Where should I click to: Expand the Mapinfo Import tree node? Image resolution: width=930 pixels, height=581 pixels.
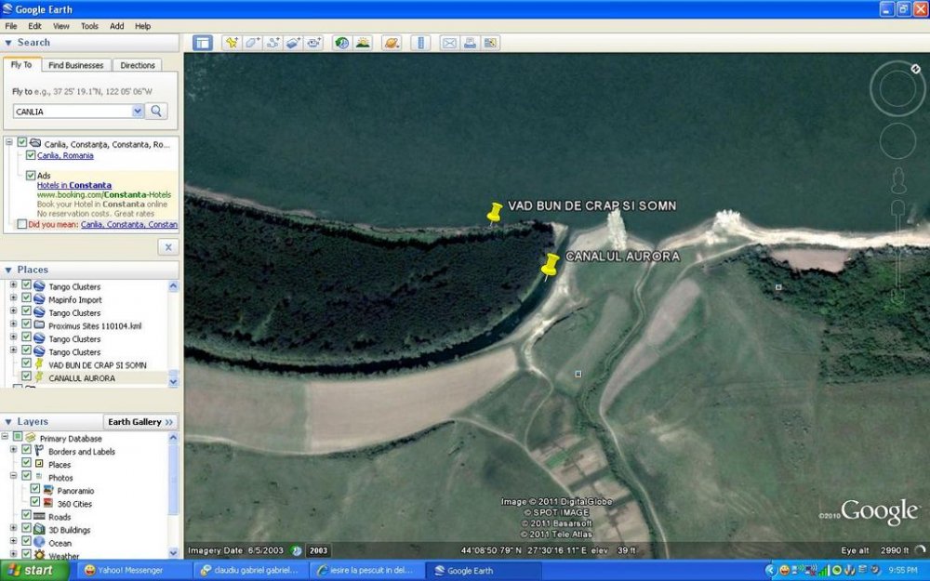click(13, 299)
